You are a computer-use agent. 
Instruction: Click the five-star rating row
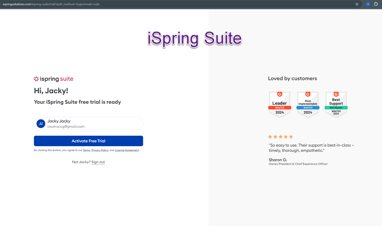coord(281,137)
